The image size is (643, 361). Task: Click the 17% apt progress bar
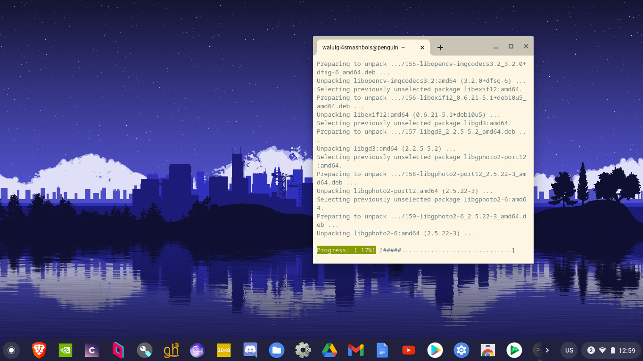click(346, 250)
